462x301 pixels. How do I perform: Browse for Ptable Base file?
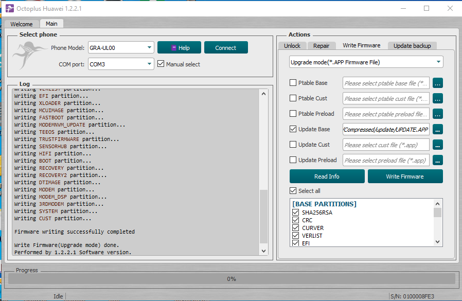437,83
